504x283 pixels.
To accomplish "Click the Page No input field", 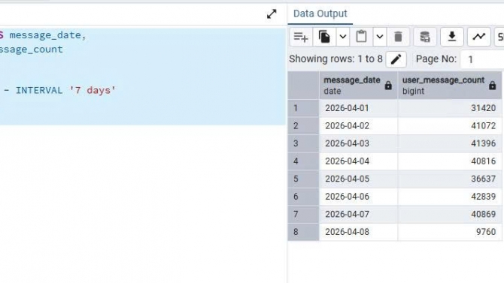I will click(x=482, y=59).
